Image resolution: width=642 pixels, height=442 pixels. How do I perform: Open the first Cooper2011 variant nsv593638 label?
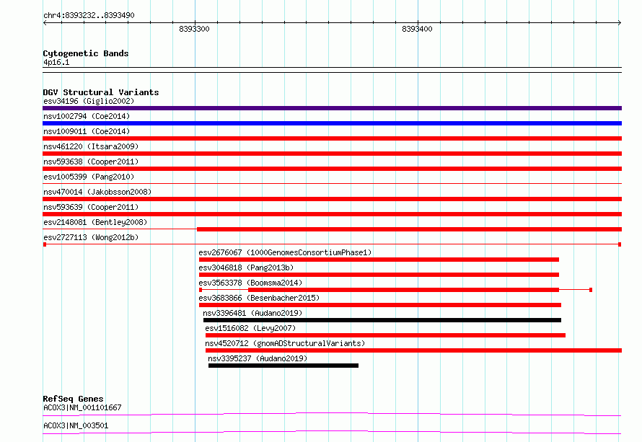pyautogui.click(x=91, y=162)
